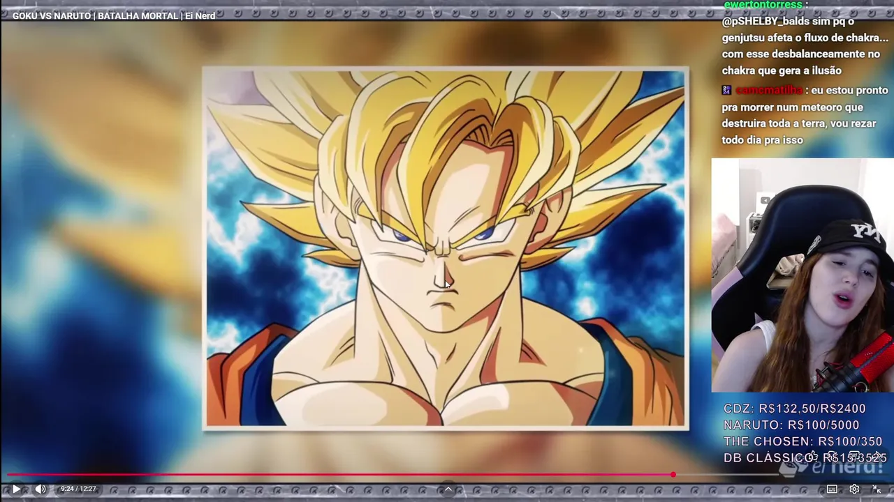Open the player settings gear
The height and width of the screenshot is (502, 894).
[x=854, y=489]
